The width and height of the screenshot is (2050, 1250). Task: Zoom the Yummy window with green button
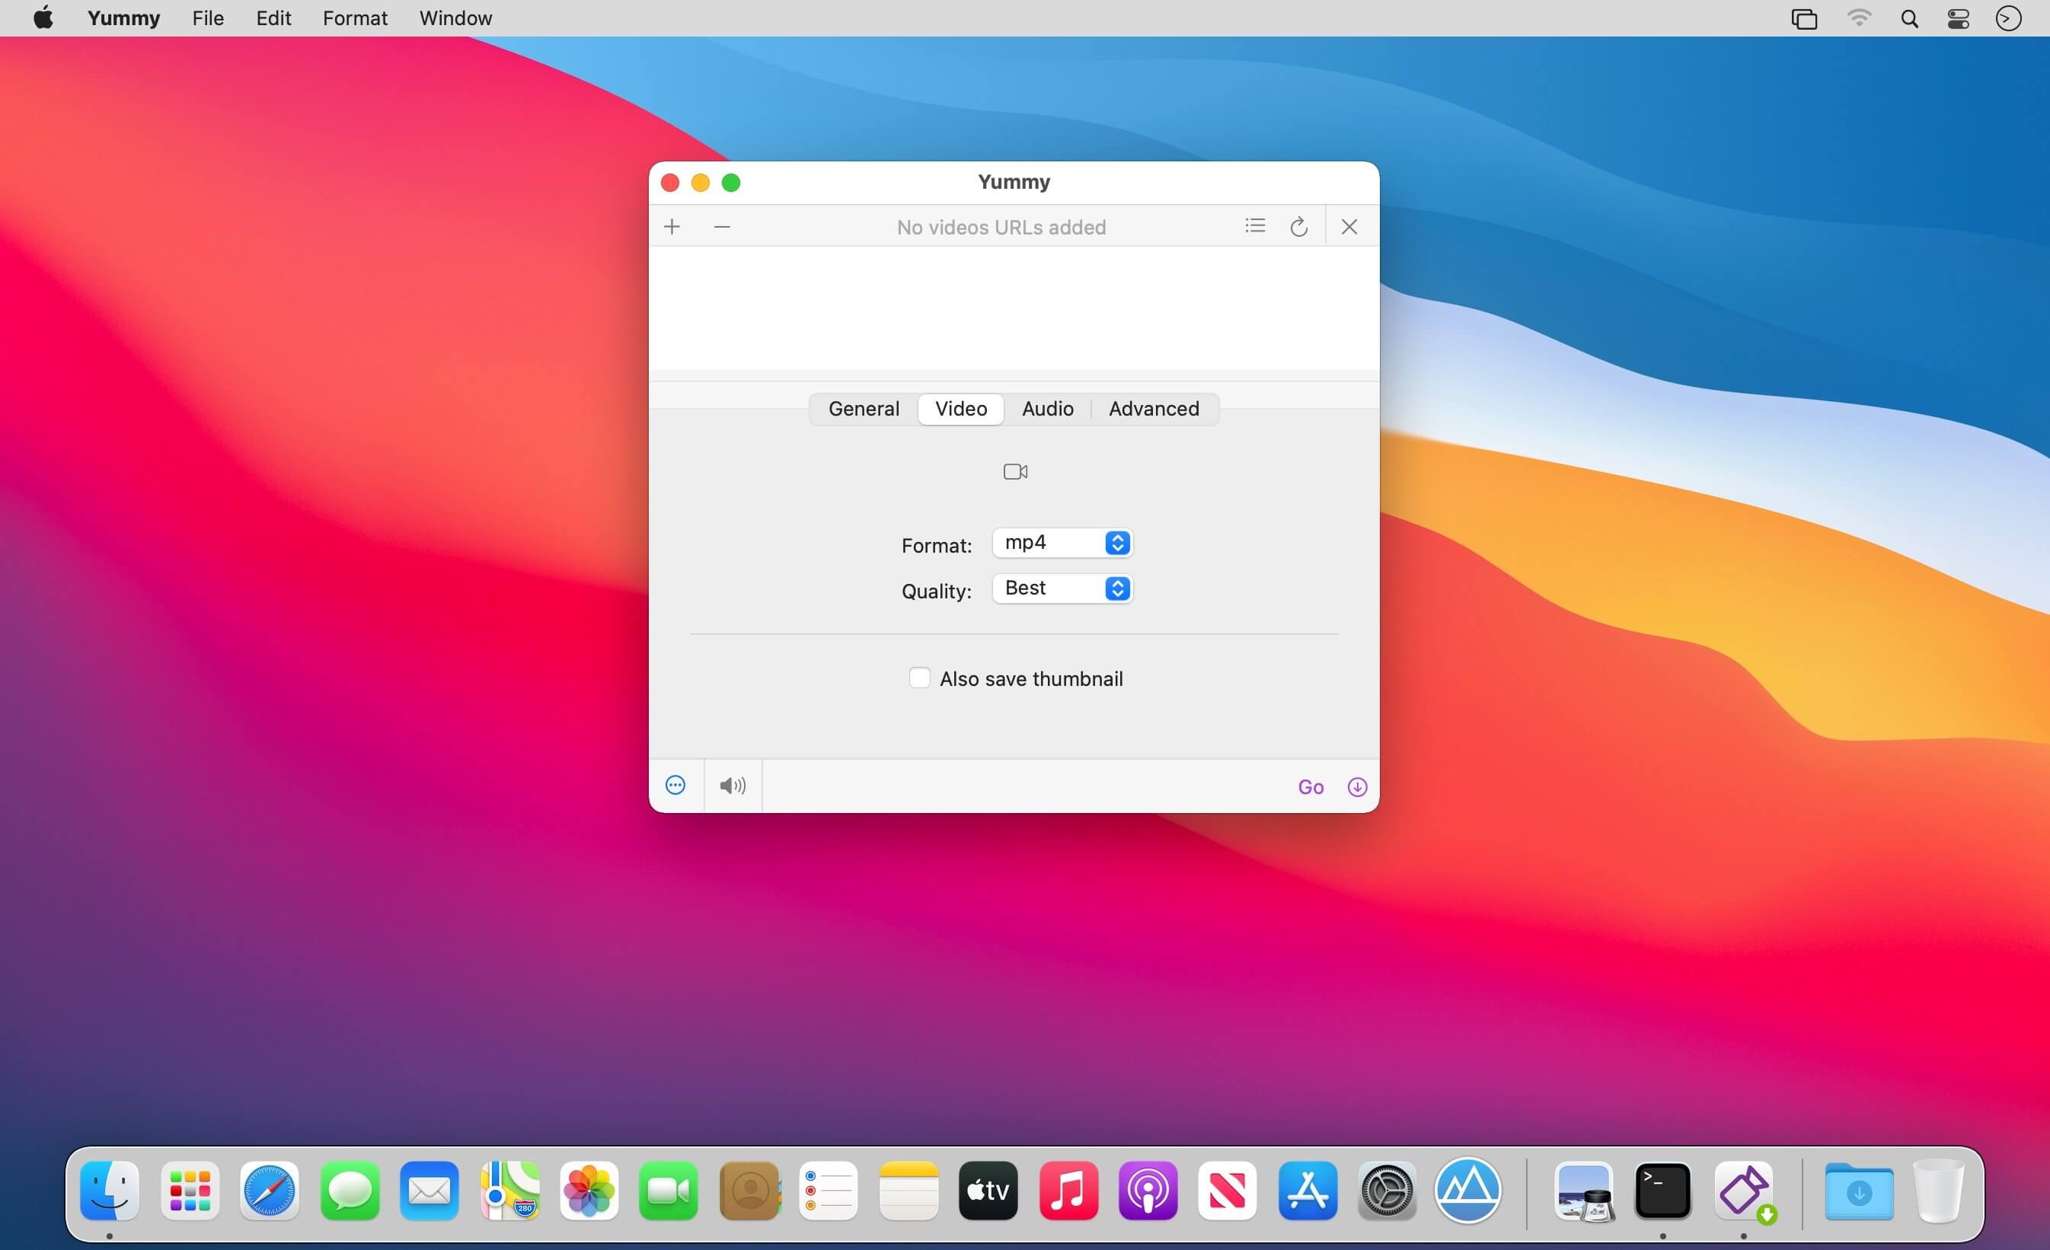[x=731, y=182]
